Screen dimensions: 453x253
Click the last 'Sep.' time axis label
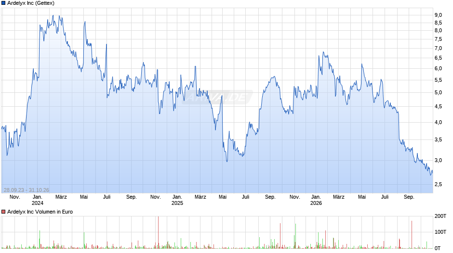coord(409,197)
